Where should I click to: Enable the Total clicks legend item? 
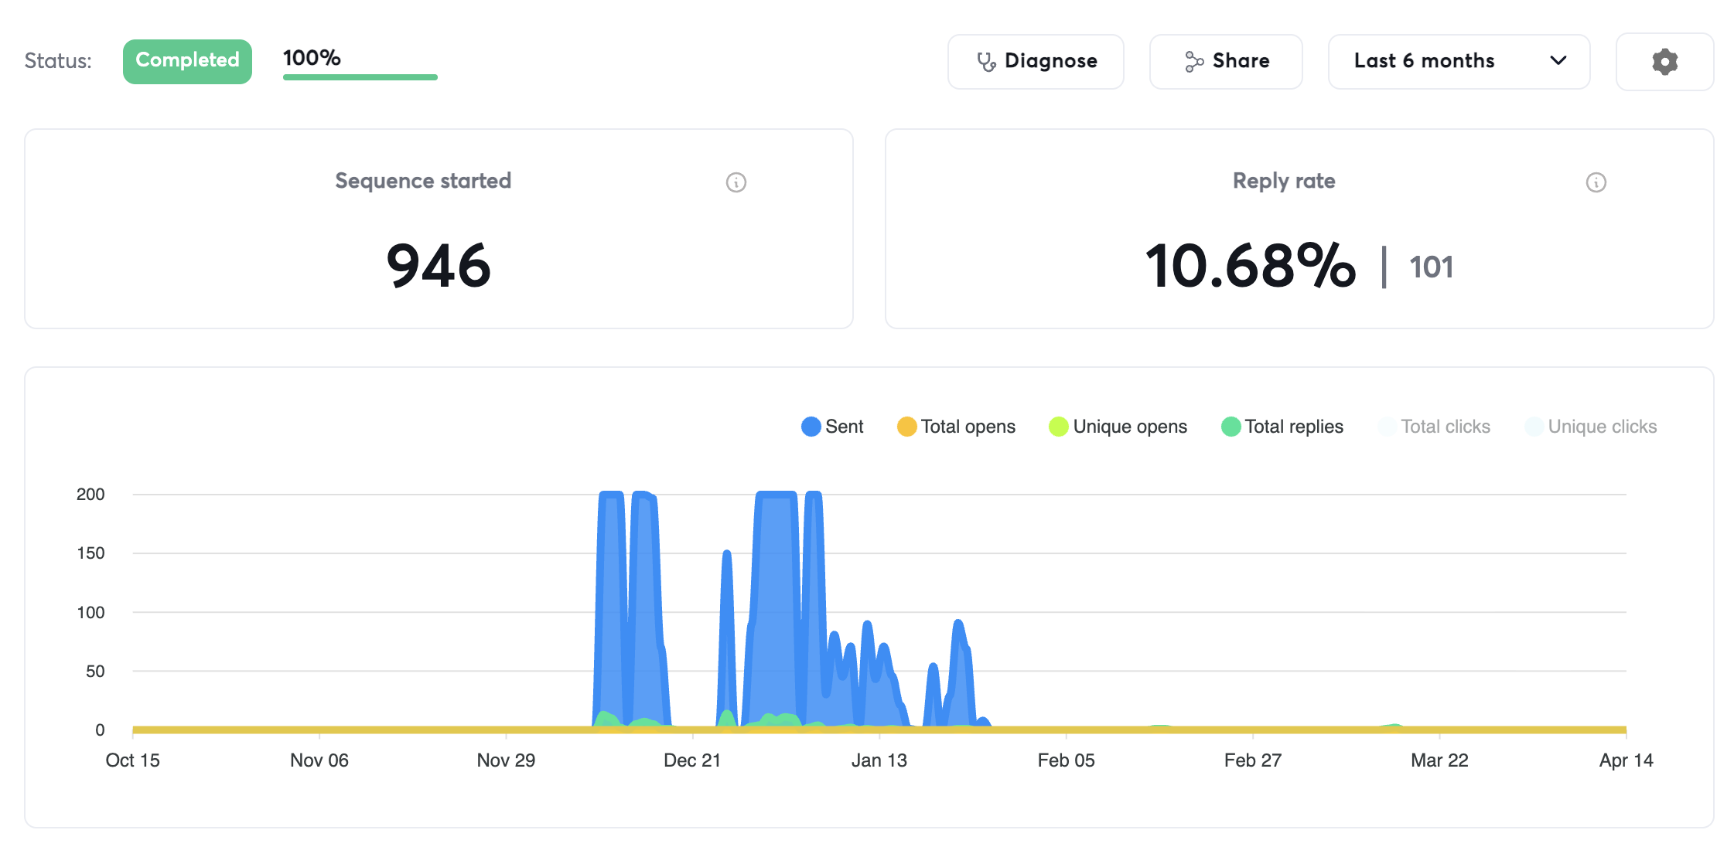(1434, 427)
